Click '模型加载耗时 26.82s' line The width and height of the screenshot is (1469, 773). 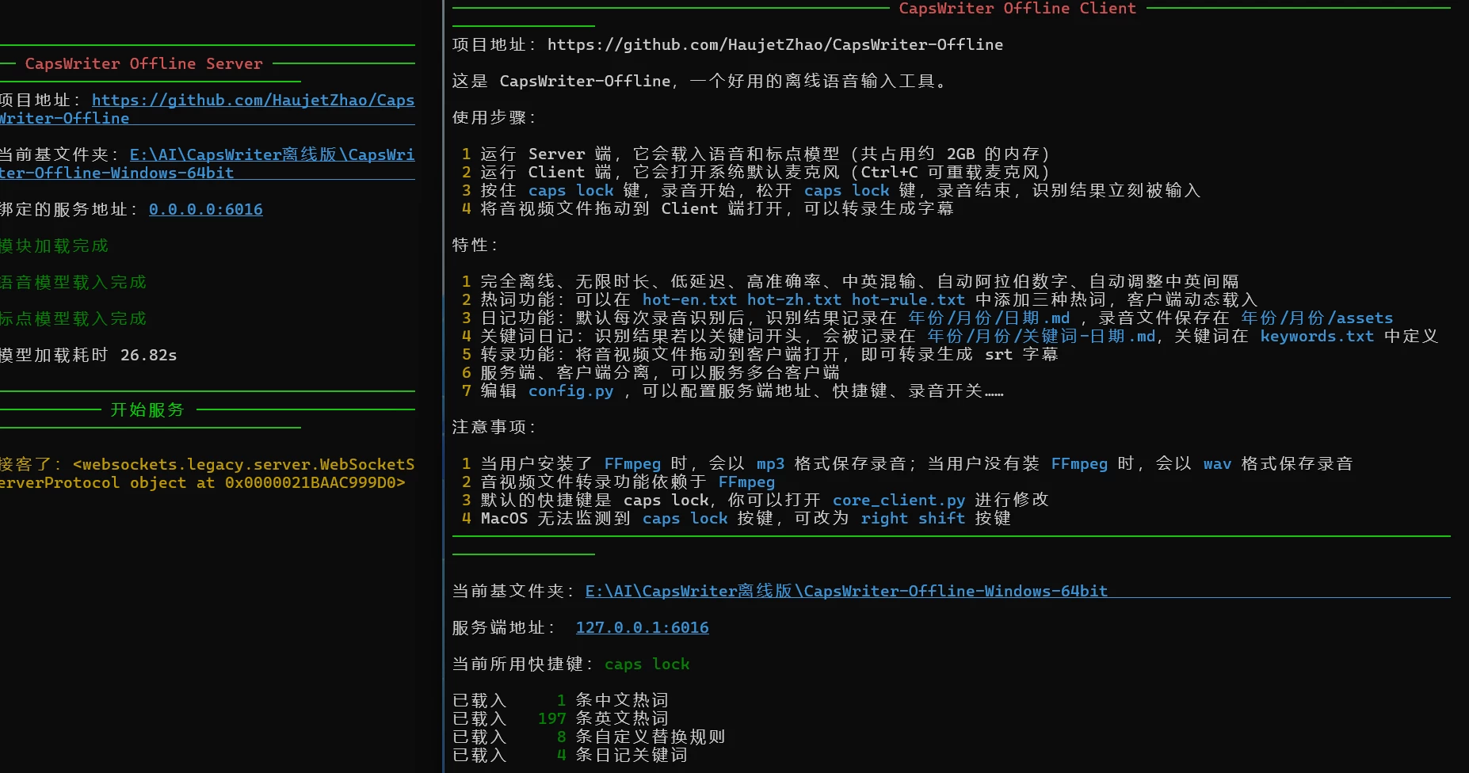(x=88, y=356)
